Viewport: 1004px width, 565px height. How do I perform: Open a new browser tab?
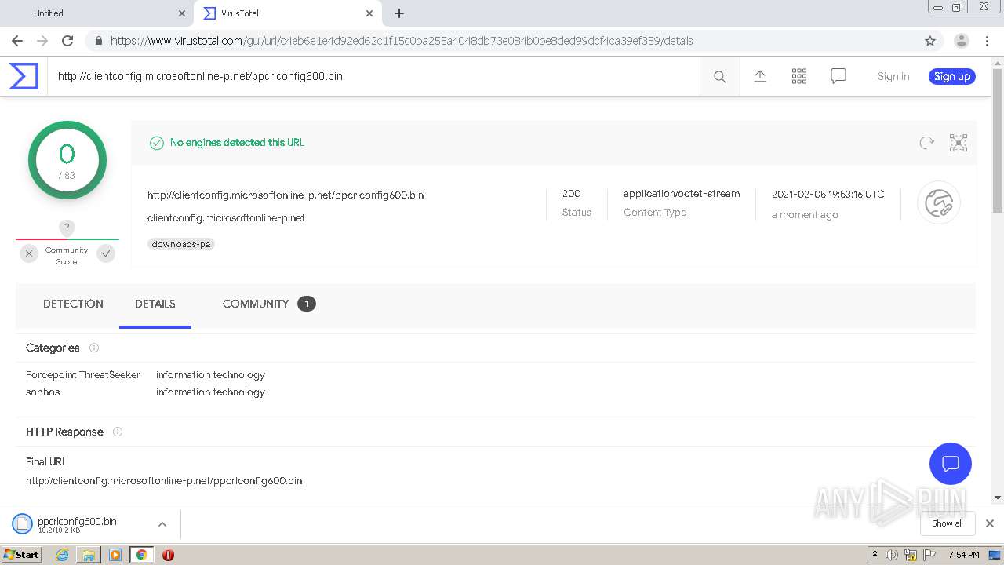tap(399, 13)
